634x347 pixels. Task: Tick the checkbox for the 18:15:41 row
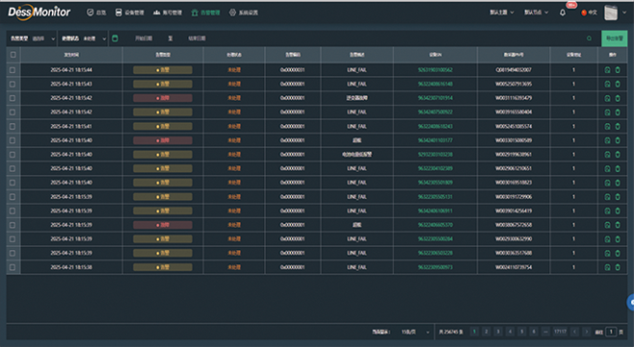pyautogui.click(x=13, y=126)
